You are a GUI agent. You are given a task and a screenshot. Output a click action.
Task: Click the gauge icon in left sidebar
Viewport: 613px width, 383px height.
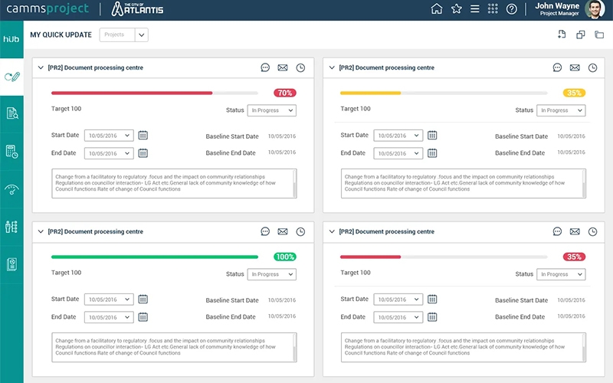coord(11,189)
